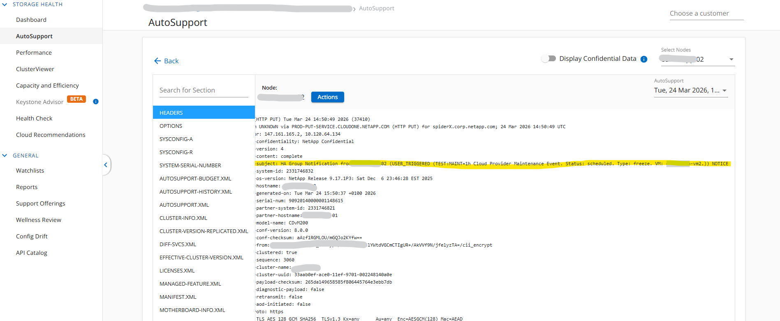Select the HEADERS section

point(204,113)
